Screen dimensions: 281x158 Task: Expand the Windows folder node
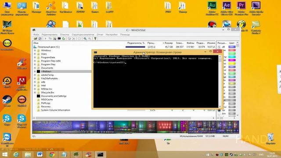tap(35, 50)
